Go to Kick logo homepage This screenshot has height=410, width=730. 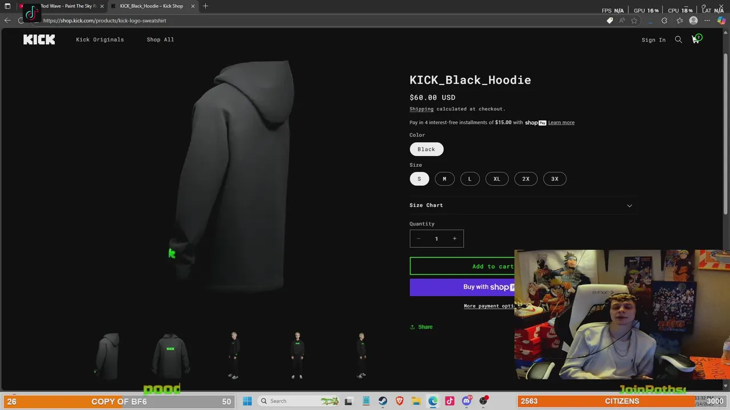click(x=39, y=39)
